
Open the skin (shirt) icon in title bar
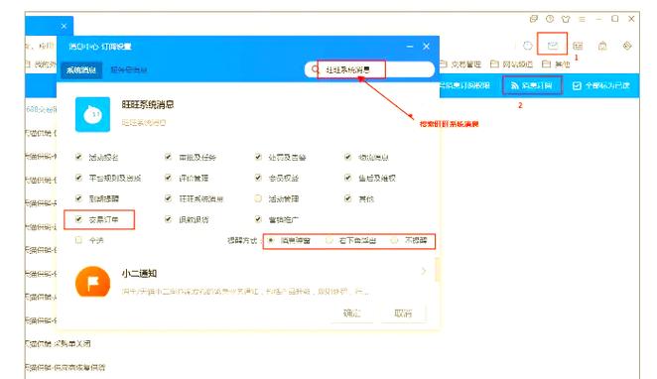tap(566, 19)
